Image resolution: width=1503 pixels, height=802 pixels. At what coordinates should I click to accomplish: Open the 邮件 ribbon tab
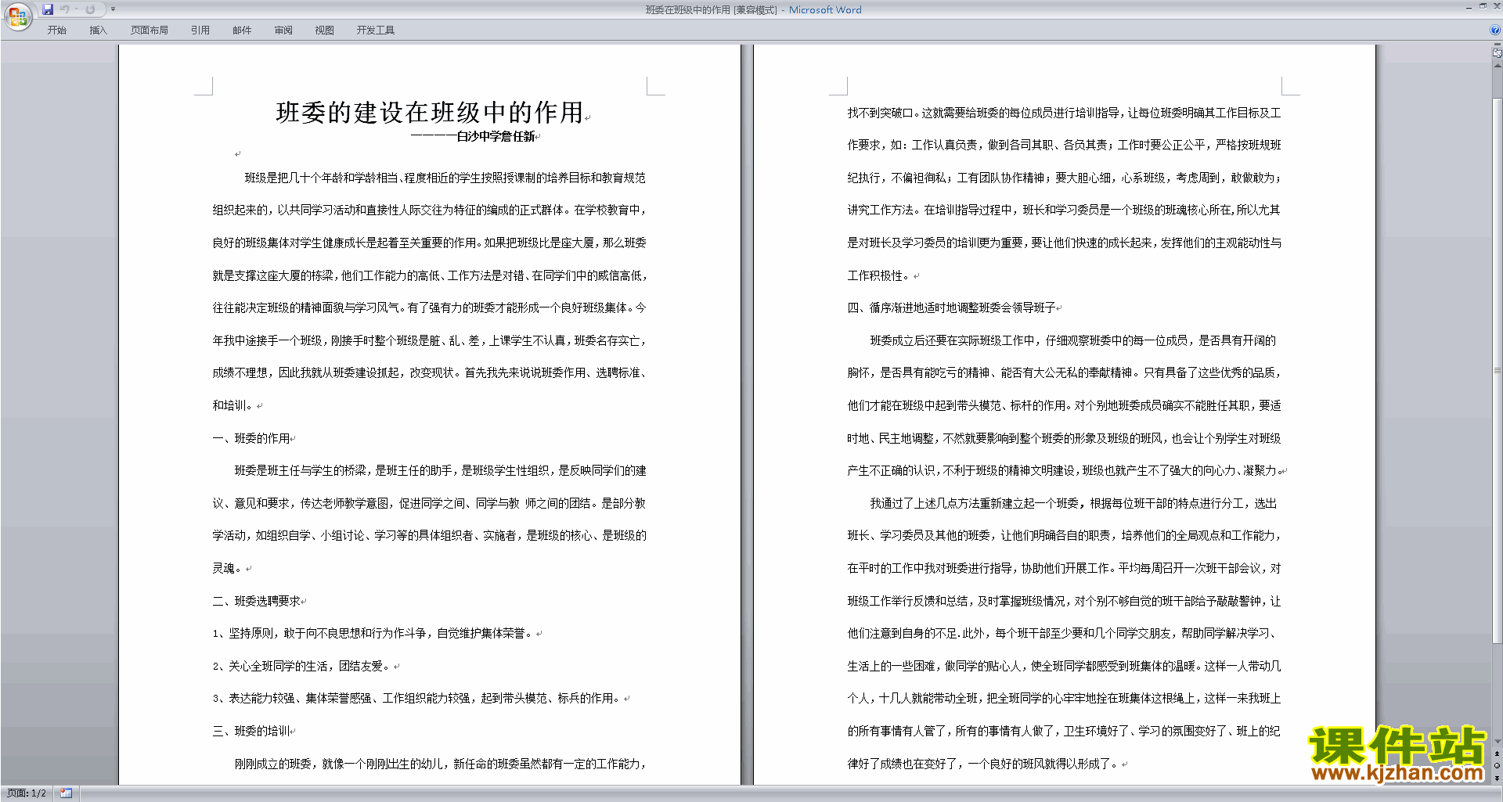pyautogui.click(x=242, y=31)
